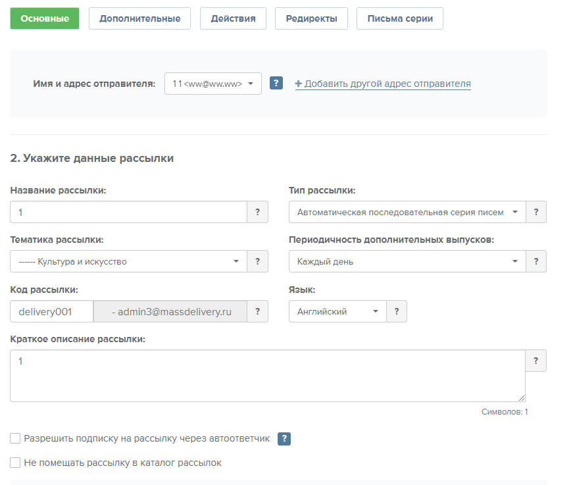The width and height of the screenshot is (573, 485).
Task: Open help for Тип рассылки field
Action: coord(536,212)
